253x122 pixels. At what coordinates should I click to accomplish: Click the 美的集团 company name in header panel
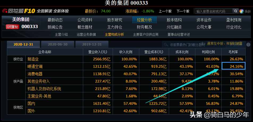21,20
